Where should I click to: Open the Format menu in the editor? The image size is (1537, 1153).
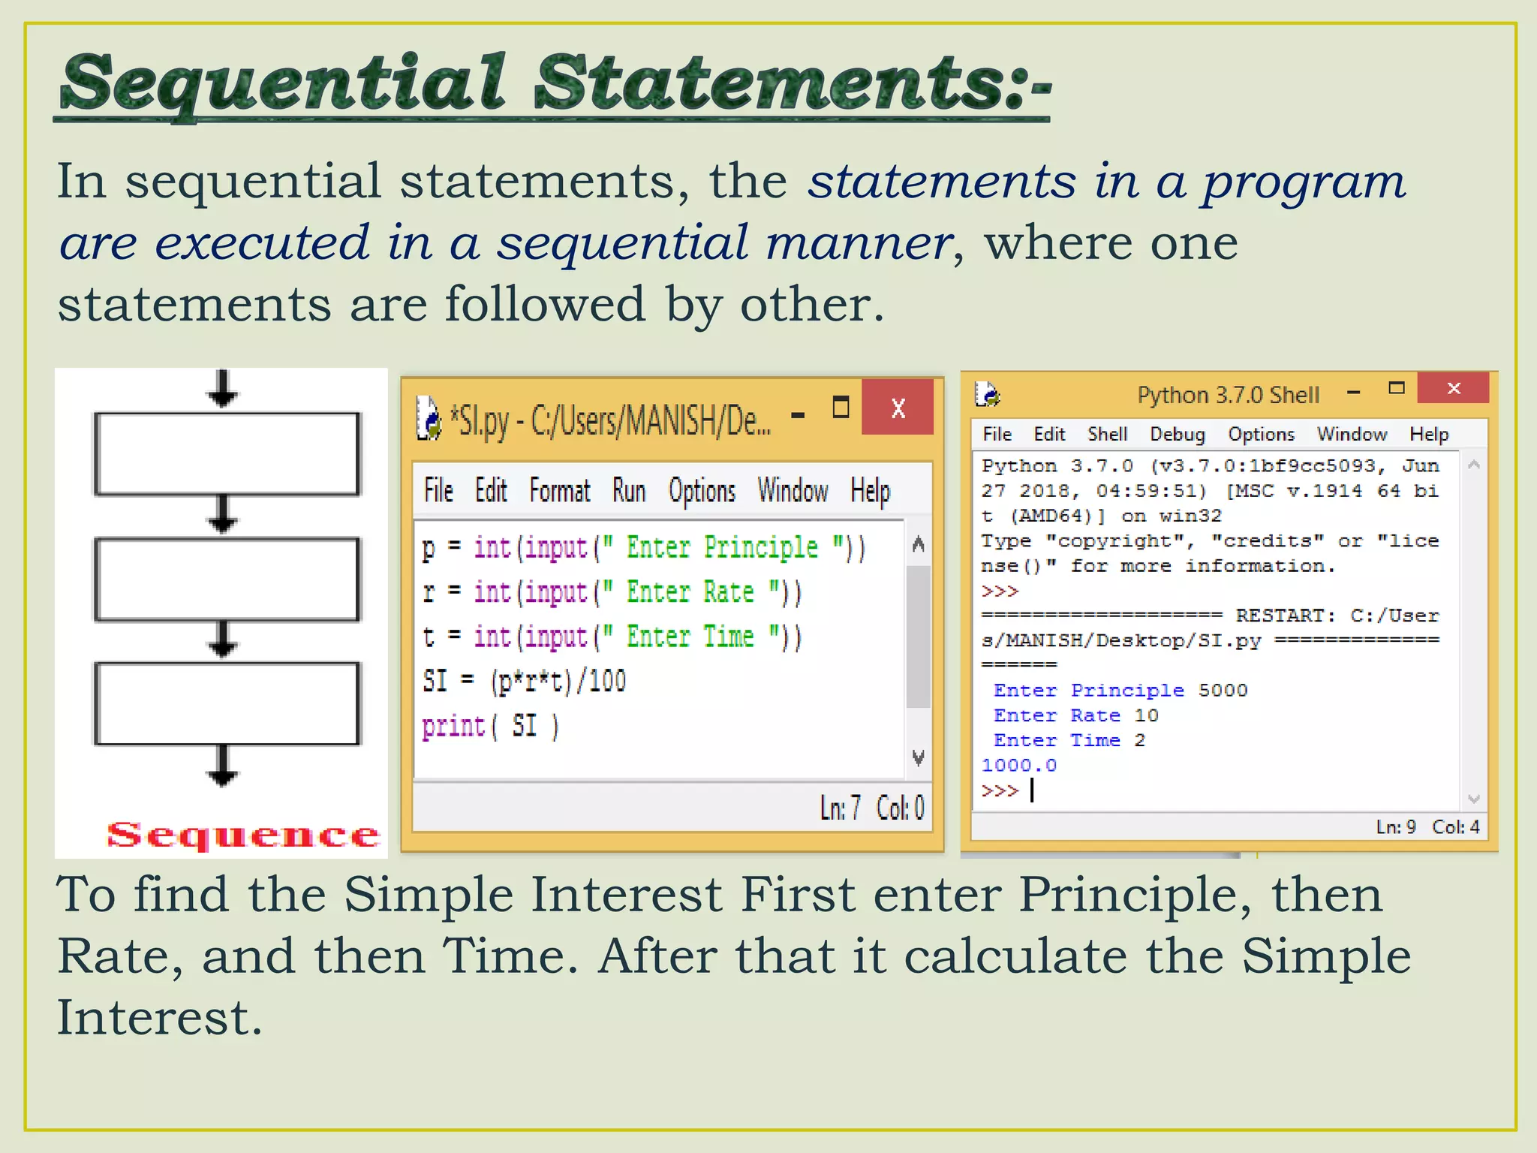pos(559,491)
